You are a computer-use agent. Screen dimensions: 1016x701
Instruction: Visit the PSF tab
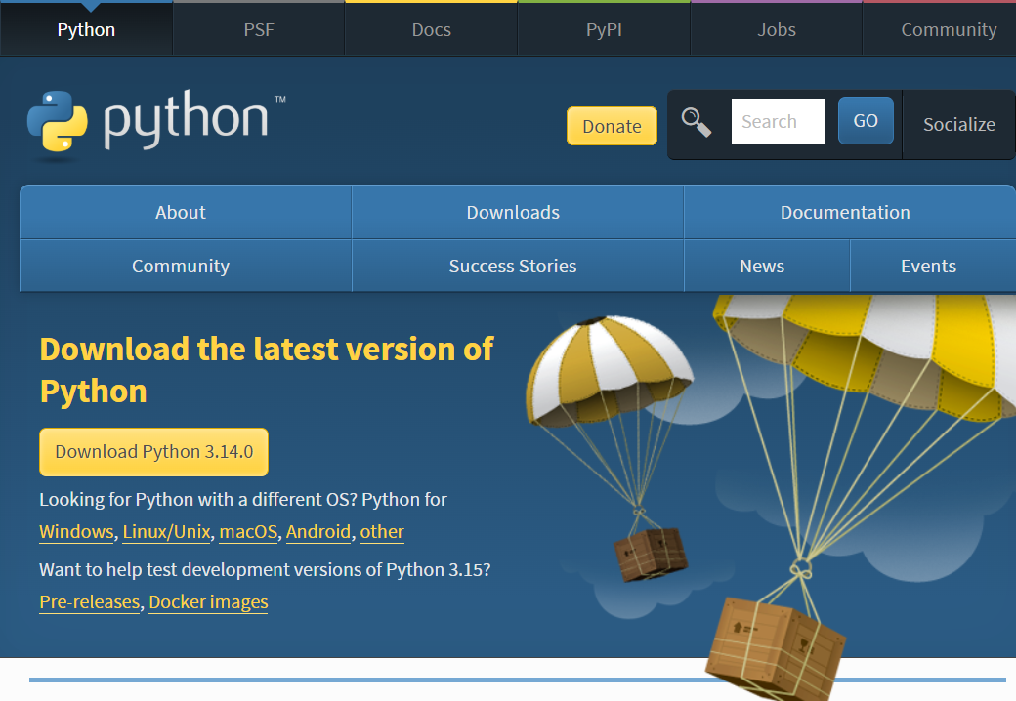[x=258, y=29]
